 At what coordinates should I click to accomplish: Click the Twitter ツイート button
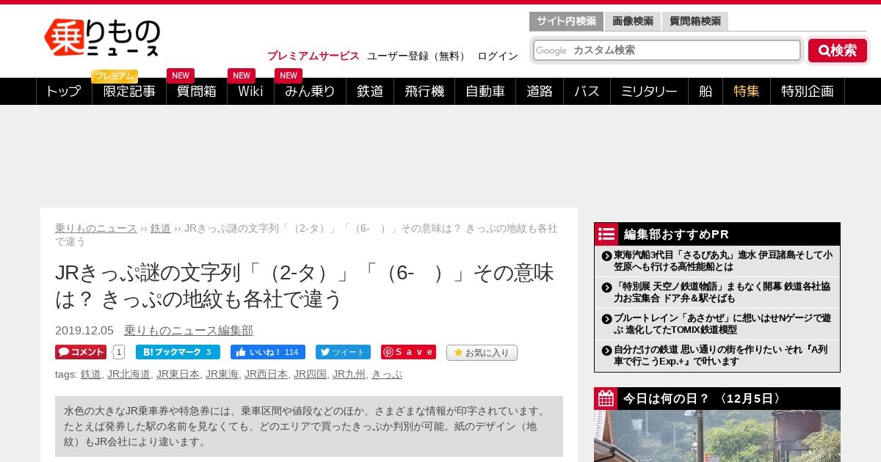[x=343, y=352]
